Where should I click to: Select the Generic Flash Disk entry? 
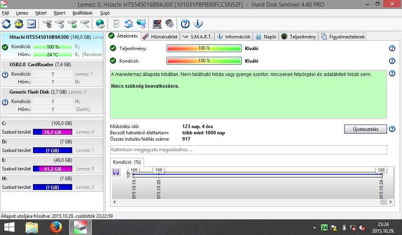(x=52, y=101)
